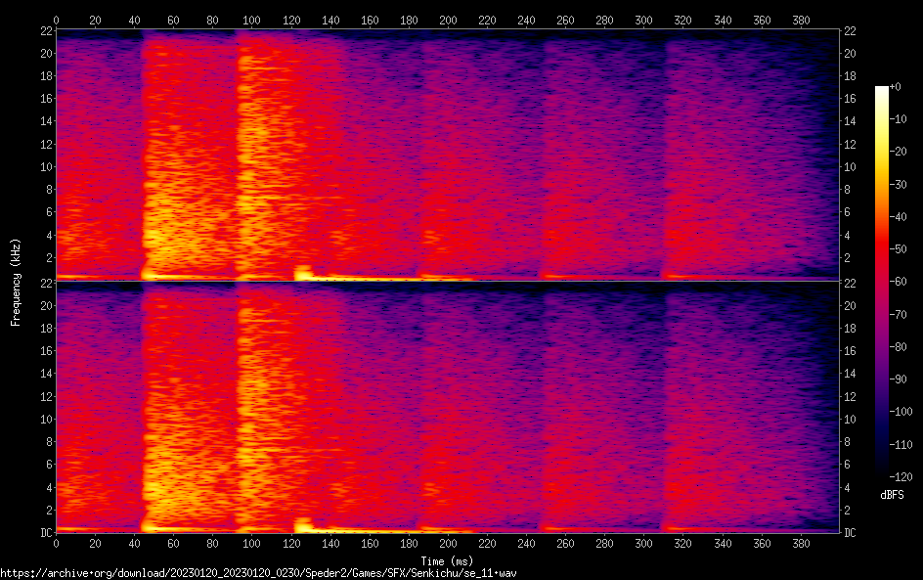Click the "-30" label on the dBFS scale
The width and height of the screenshot is (923, 580).
pos(903,185)
